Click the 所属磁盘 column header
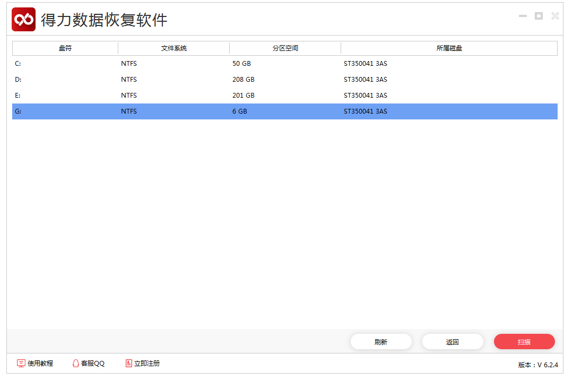This screenshot has width=573, height=380. click(449, 48)
